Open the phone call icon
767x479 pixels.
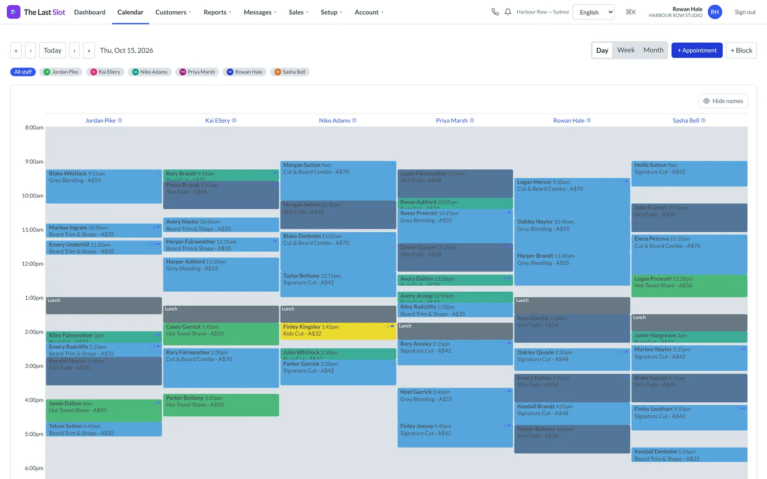(495, 12)
